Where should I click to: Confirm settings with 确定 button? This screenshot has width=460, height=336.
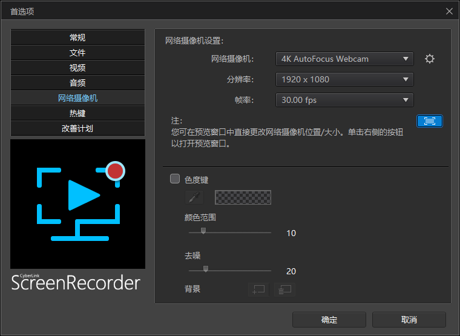[329, 320]
